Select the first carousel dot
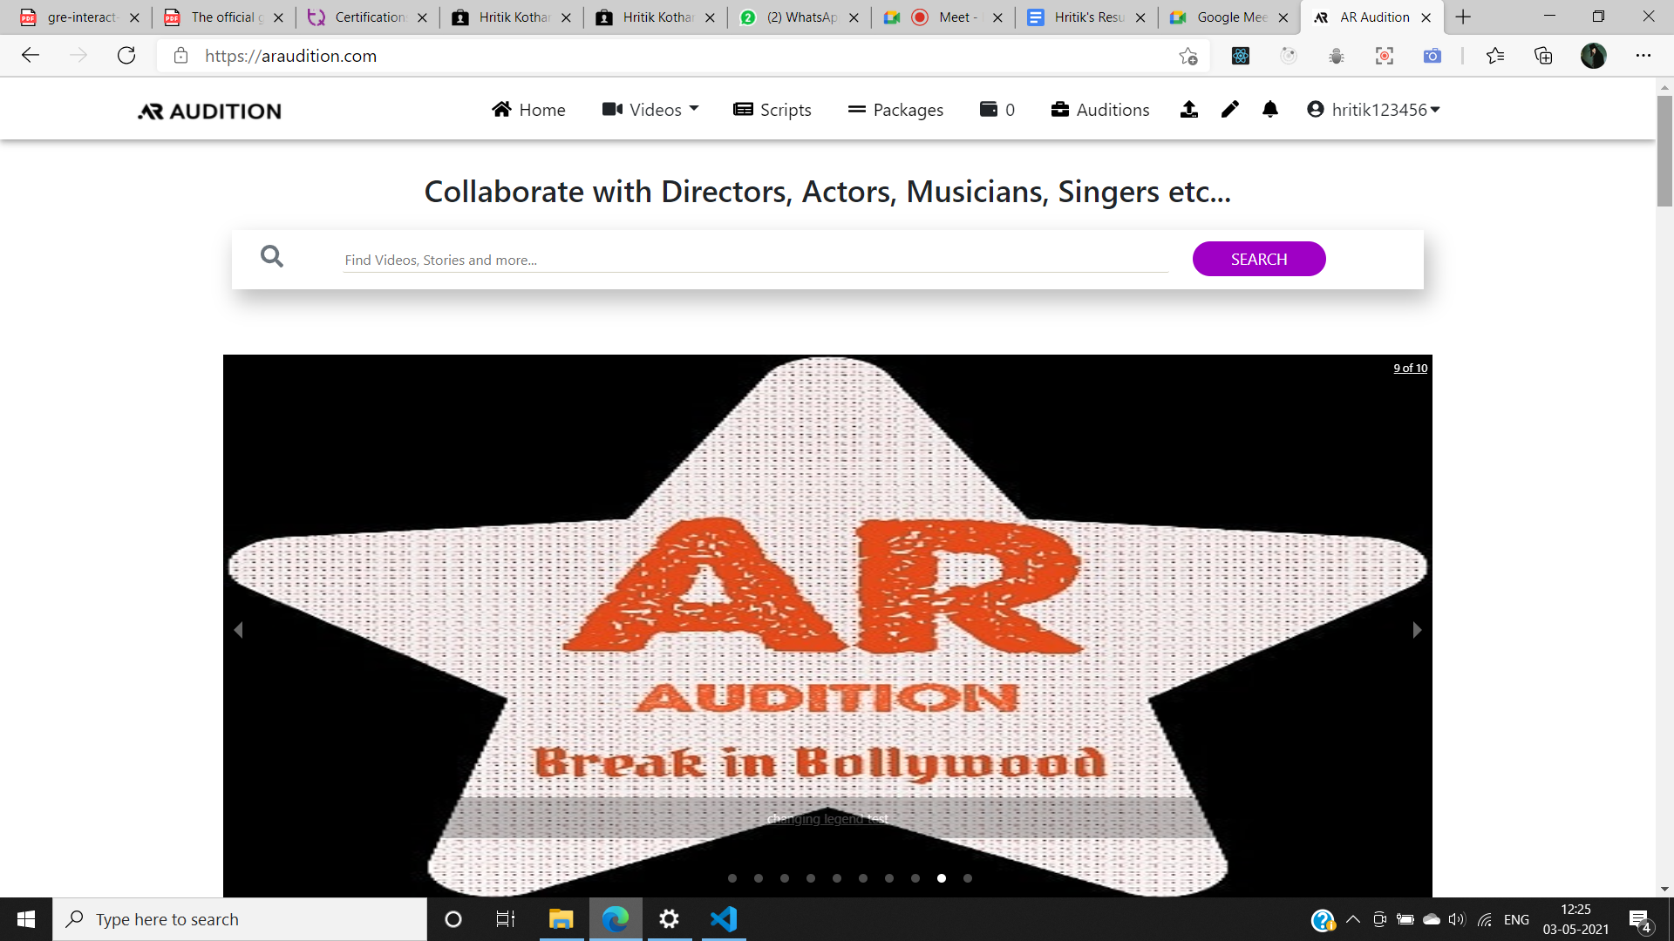 tap(732, 878)
